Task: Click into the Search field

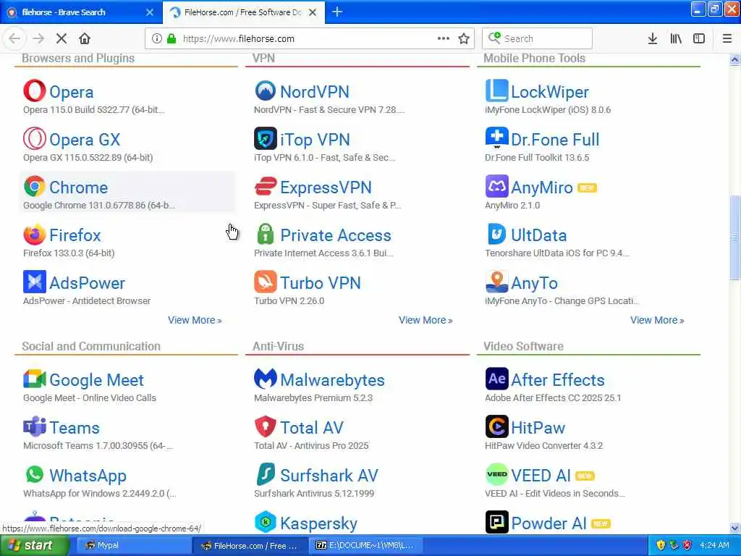Action: point(537,39)
